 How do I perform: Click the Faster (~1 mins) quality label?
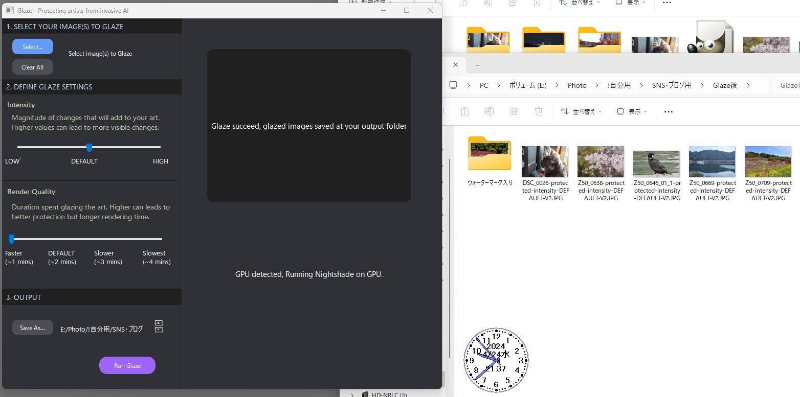pyautogui.click(x=19, y=258)
